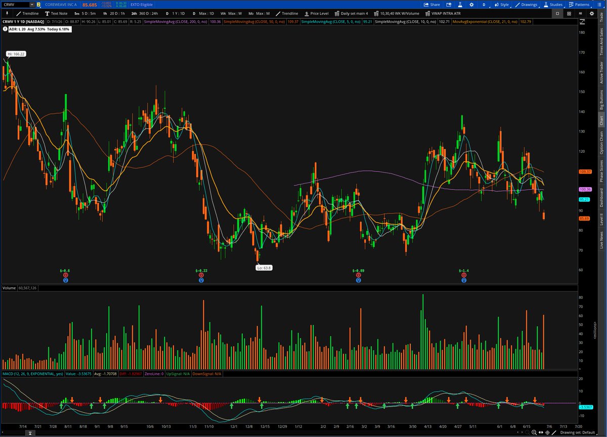Open the Trade side tab

pos(602,18)
